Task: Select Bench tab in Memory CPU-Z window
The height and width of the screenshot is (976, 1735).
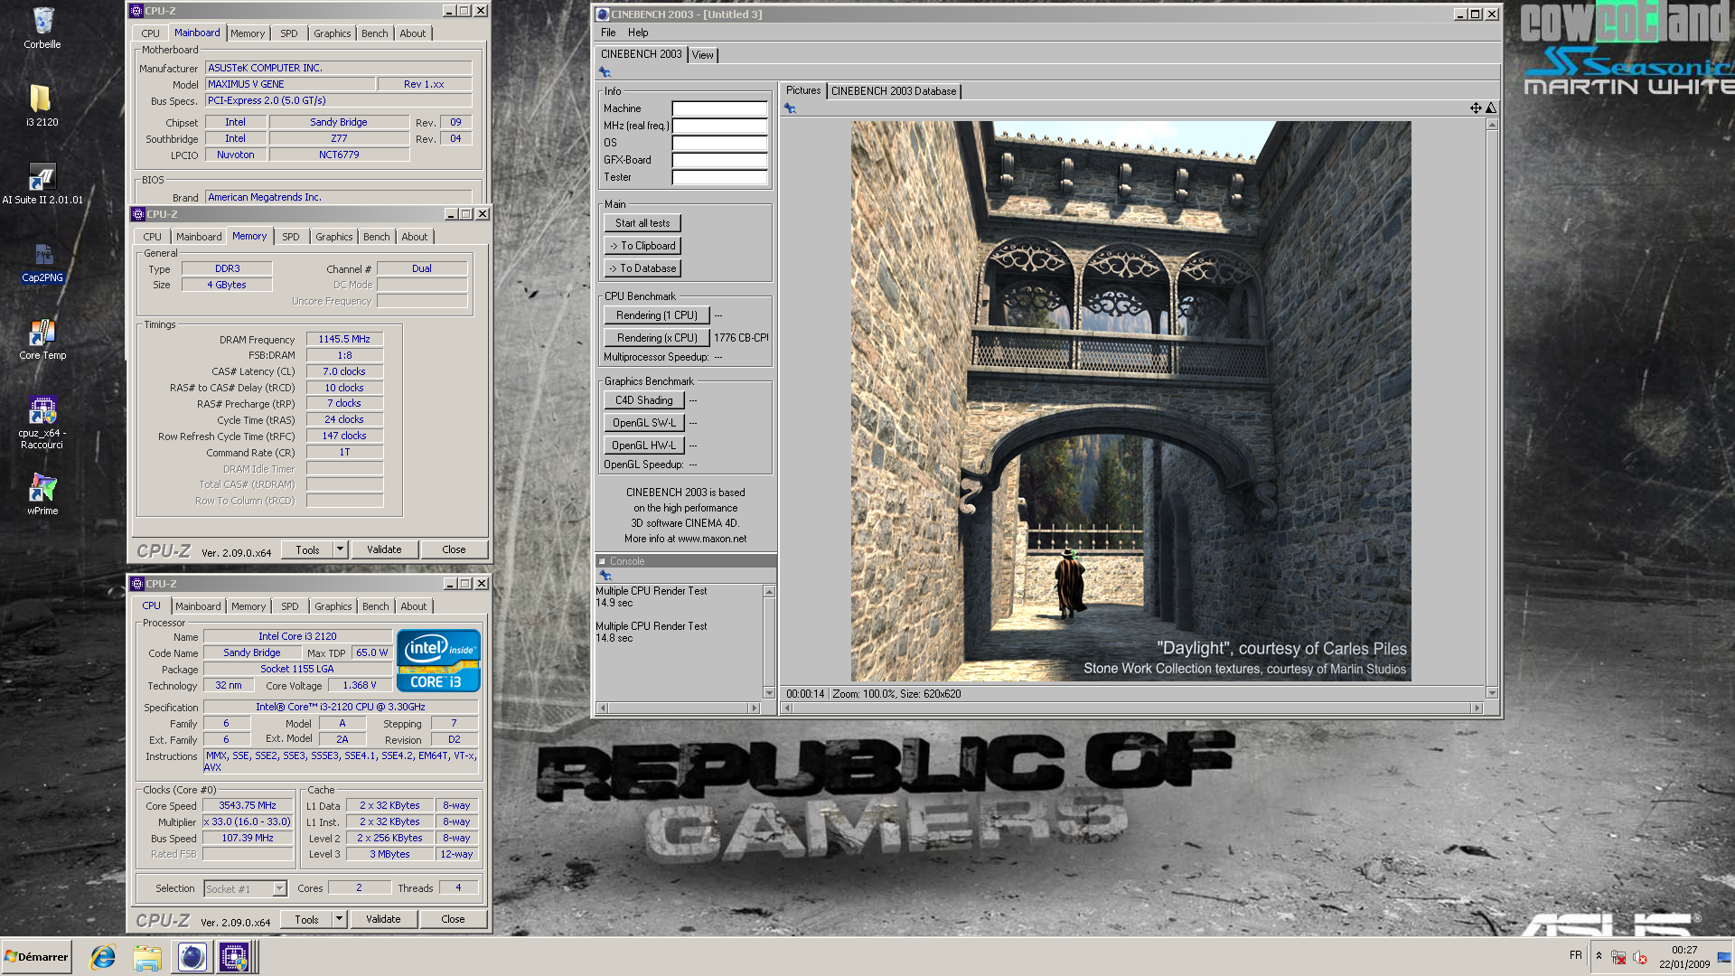Action: coord(377,237)
